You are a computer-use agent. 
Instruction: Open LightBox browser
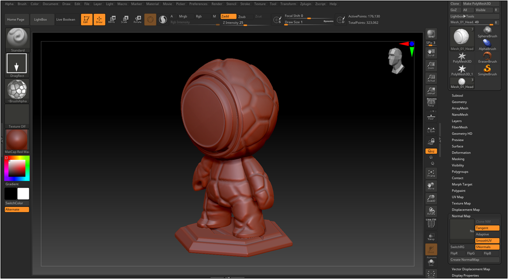pos(40,19)
